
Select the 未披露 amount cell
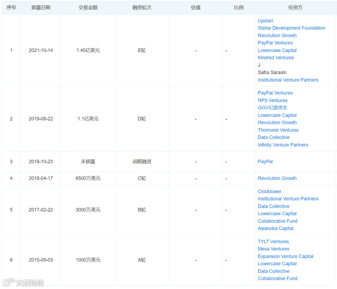[88, 162]
